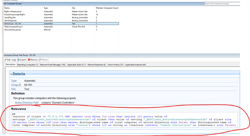This screenshot has width=250, height=136.
Task: Select the TestComputerGroup1 row
Action: pyautogui.click(x=61, y=27)
